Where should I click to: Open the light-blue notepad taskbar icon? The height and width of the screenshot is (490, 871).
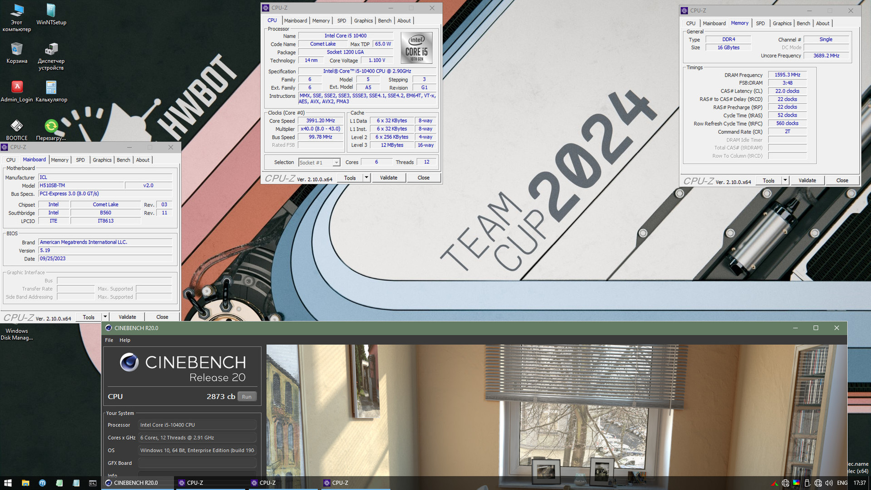(x=76, y=483)
